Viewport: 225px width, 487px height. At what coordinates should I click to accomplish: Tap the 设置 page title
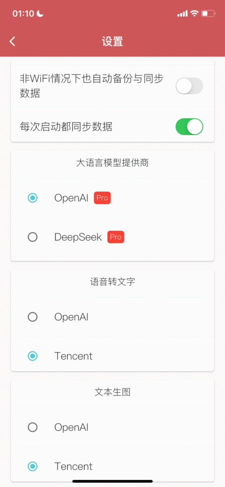(112, 41)
